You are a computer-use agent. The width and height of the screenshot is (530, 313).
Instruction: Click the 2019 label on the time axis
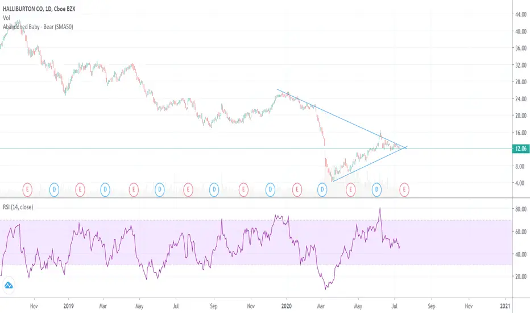[x=69, y=306]
